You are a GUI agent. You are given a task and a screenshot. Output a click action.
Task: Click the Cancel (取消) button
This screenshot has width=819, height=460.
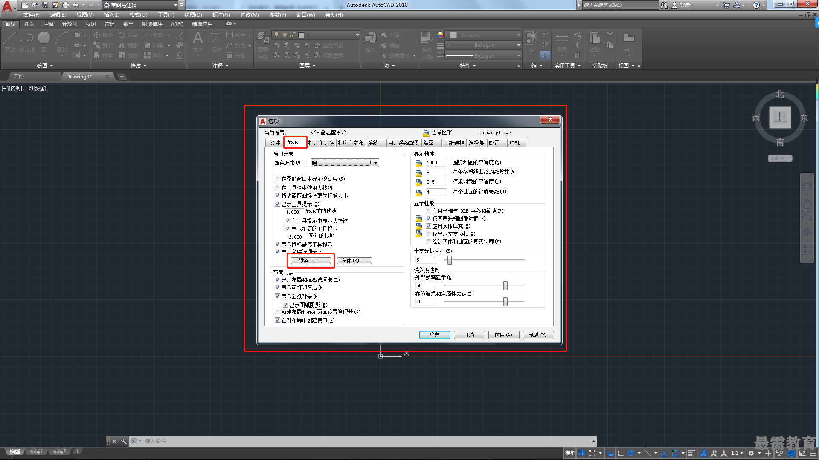click(469, 335)
